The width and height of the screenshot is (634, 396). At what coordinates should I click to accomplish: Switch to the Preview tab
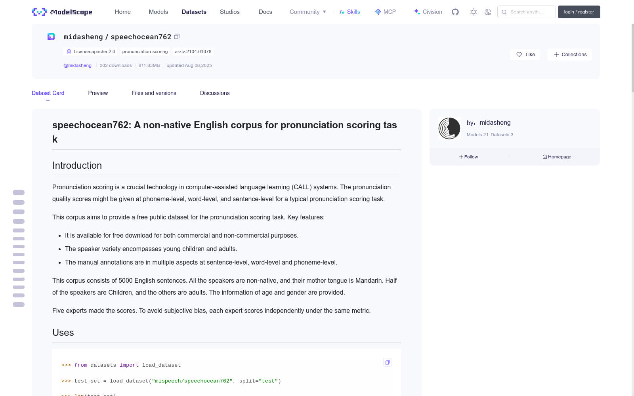[x=98, y=93]
